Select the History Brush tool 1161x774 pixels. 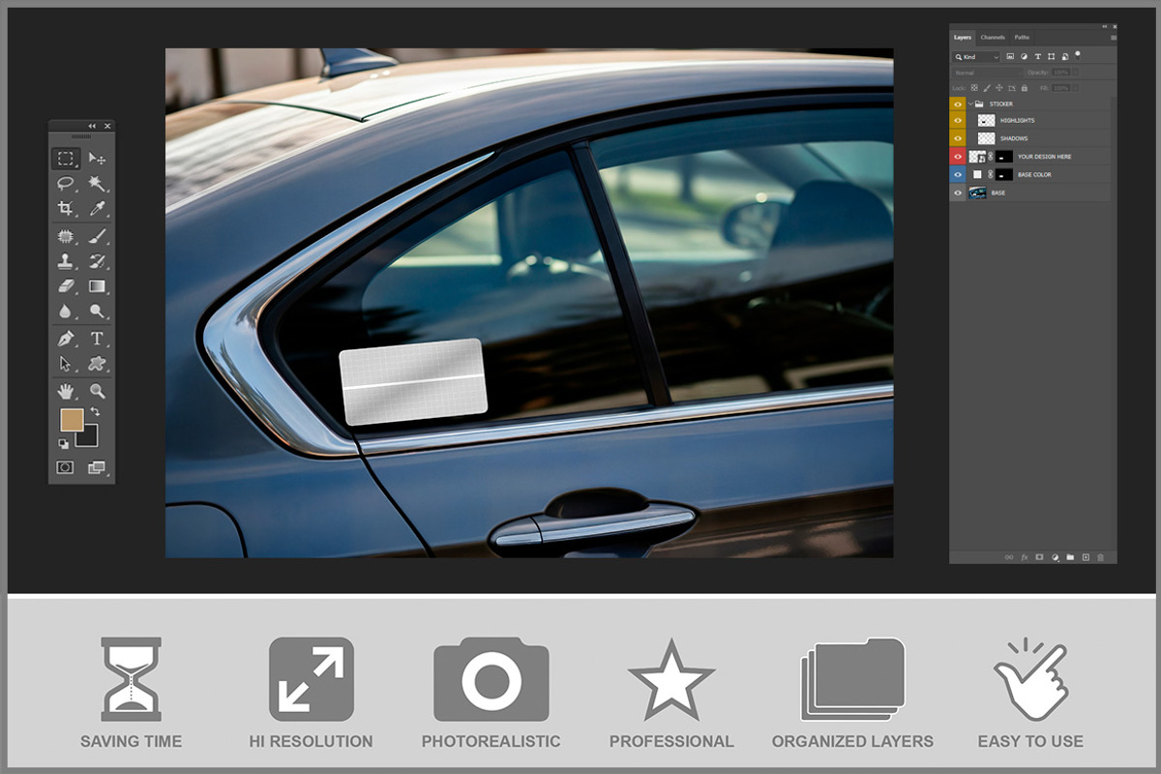coord(97,261)
